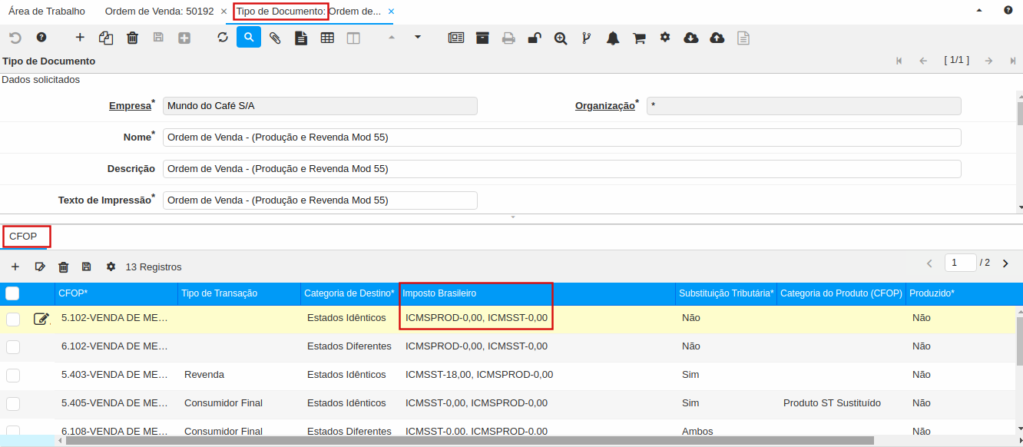This screenshot has width=1023, height=447.
Task: Click the Organização field label link
Action: pos(604,106)
